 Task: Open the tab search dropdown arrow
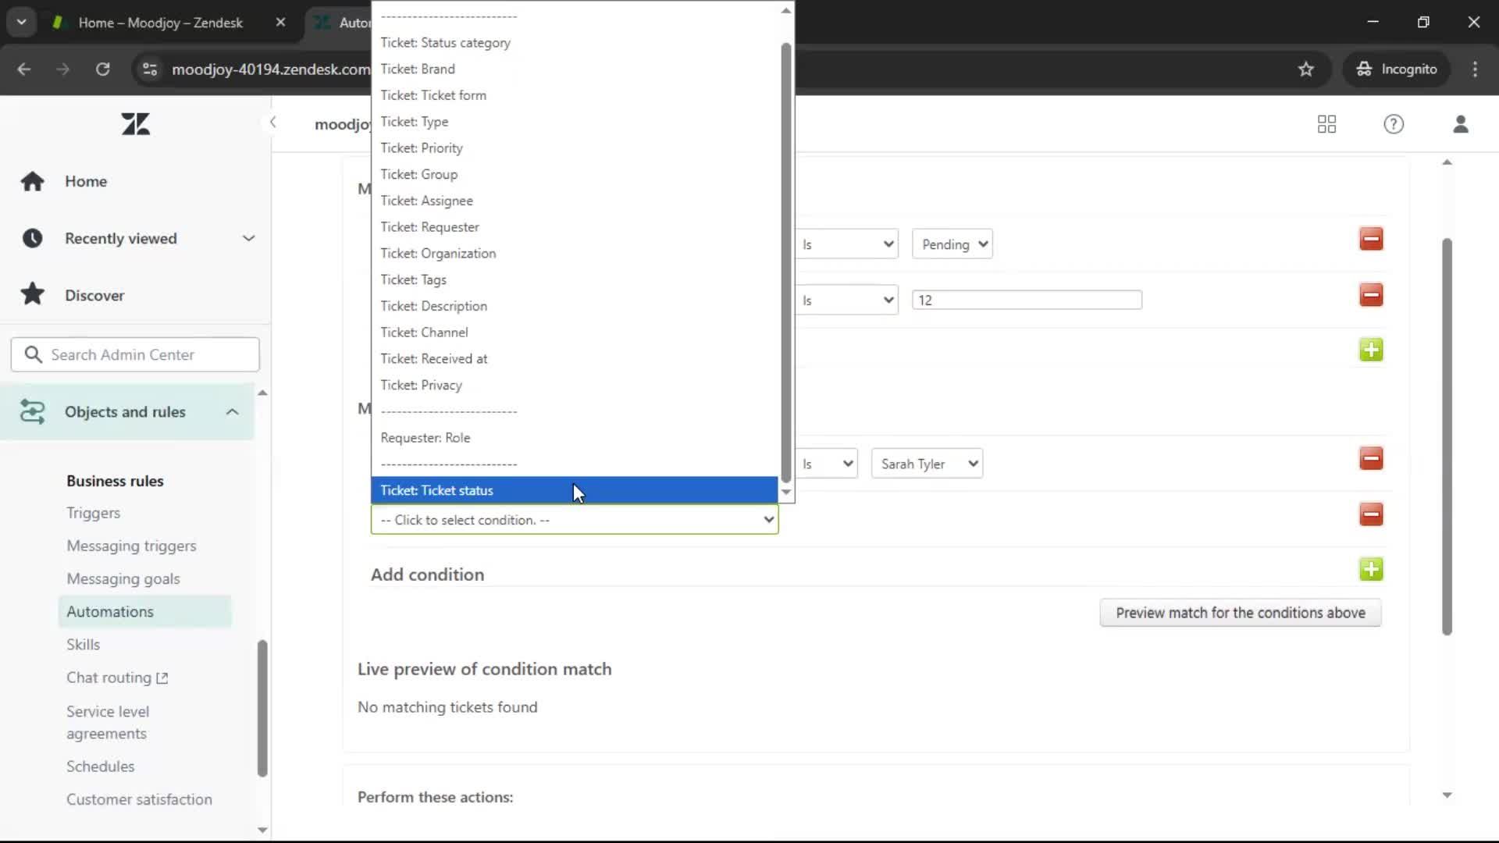(x=22, y=22)
